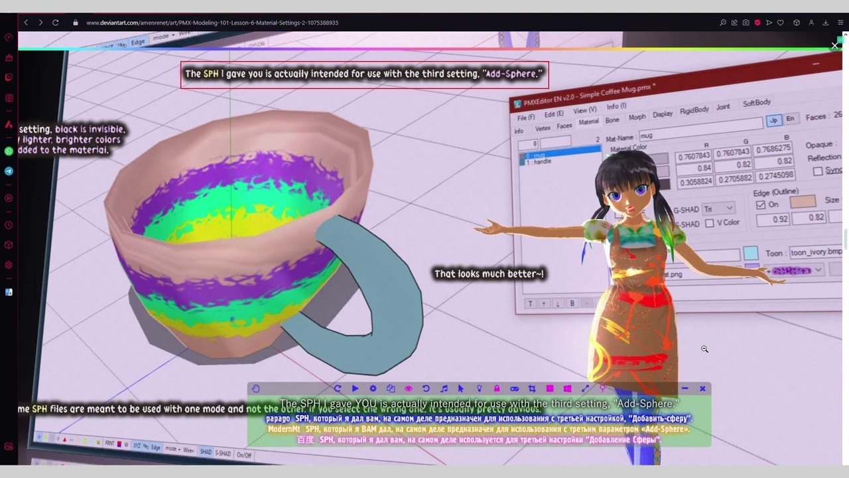Select the En language button
Image resolution: width=849 pixels, height=478 pixels.
pyautogui.click(x=789, y=119)
